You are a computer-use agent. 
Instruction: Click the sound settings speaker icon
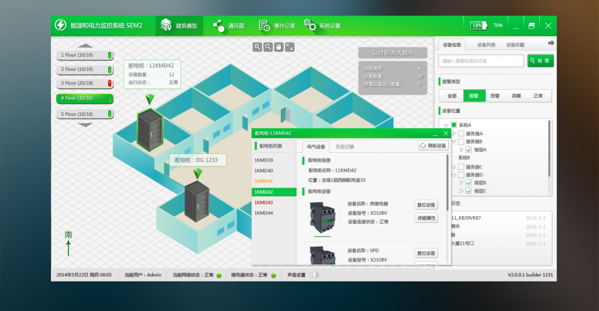pos(314,275)
